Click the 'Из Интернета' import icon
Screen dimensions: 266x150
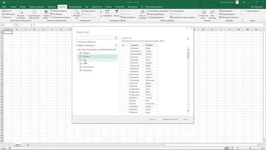pos(8,14)
